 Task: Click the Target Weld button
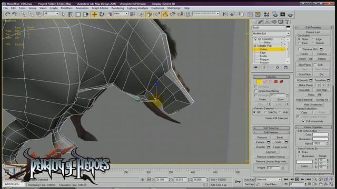click(x=280, y=147)
